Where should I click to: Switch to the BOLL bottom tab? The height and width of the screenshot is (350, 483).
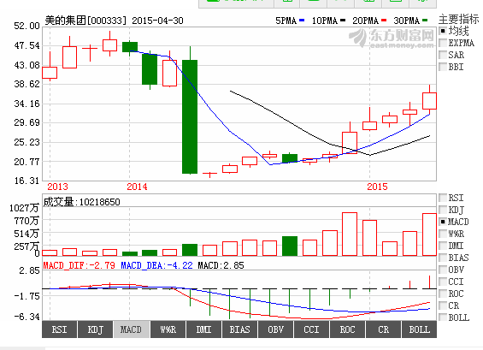[419, 329]
